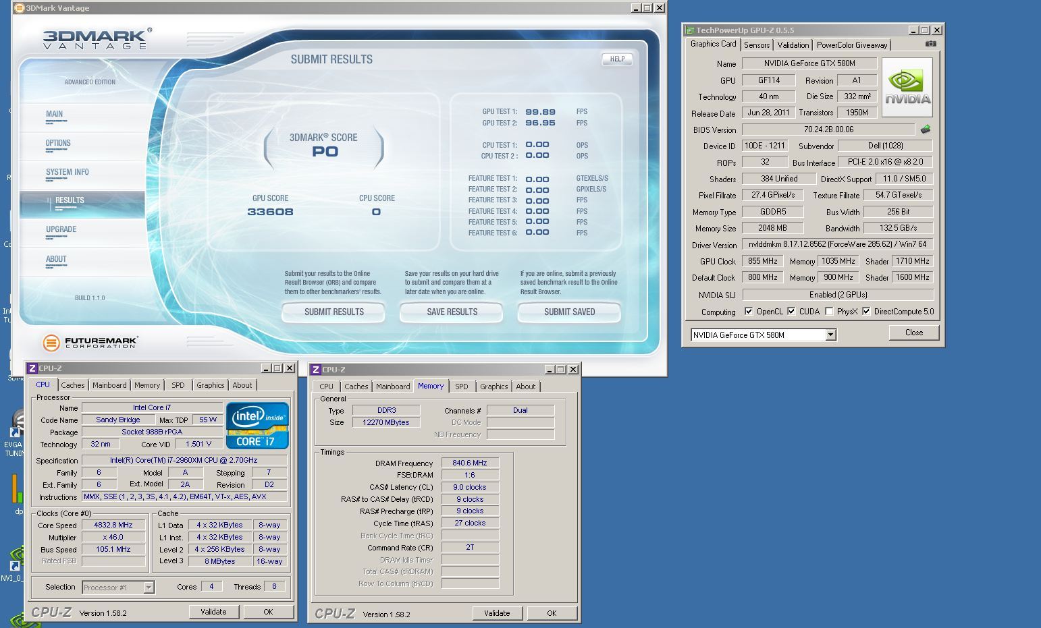This screenshot has height=628, width=1041.
Task: Open About tab in left CPU-Z window
Action: tap(242, 385)
